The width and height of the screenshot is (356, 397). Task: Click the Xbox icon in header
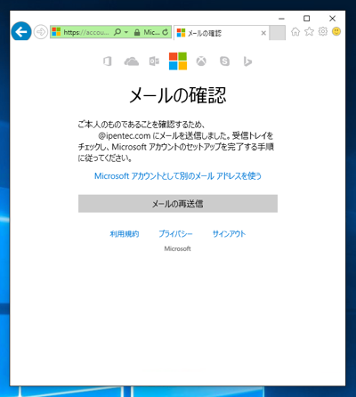tap(201, 61)
